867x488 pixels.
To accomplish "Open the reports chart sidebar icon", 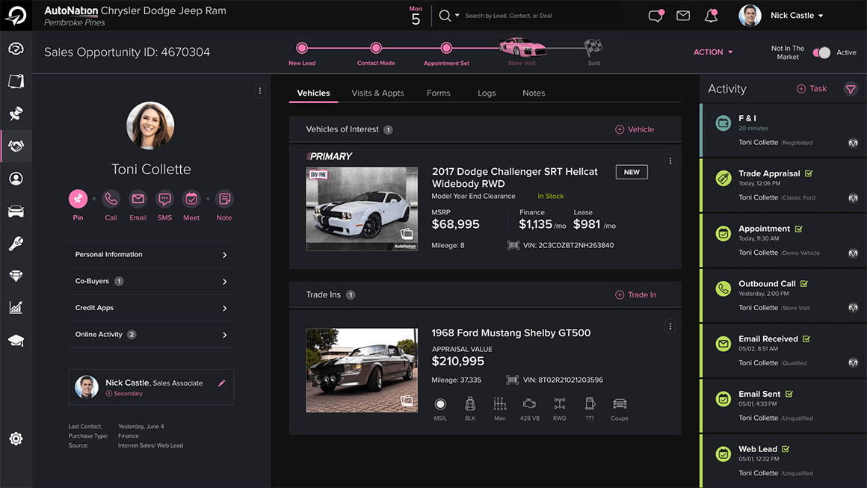I will tap(16, 307).
